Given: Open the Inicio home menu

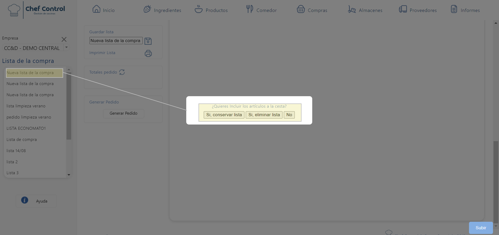Looking at the screenshot, I should pos(104,10).
